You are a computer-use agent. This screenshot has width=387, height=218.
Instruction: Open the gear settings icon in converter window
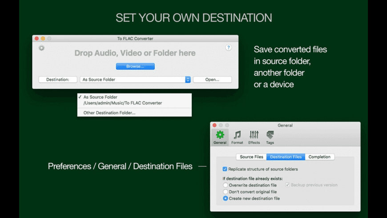tap(41, 48)
